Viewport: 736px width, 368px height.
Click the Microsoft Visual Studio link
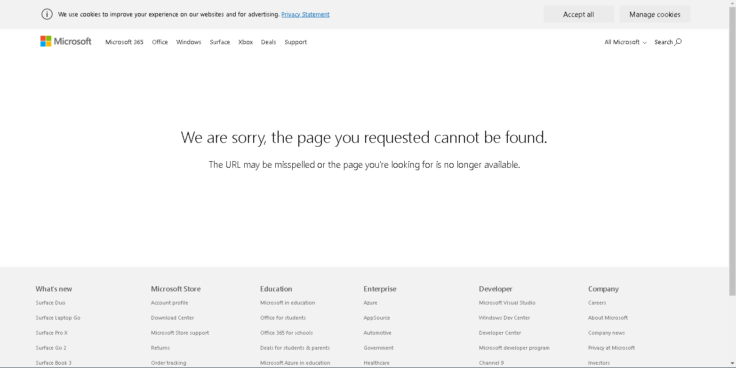point(507,303)
